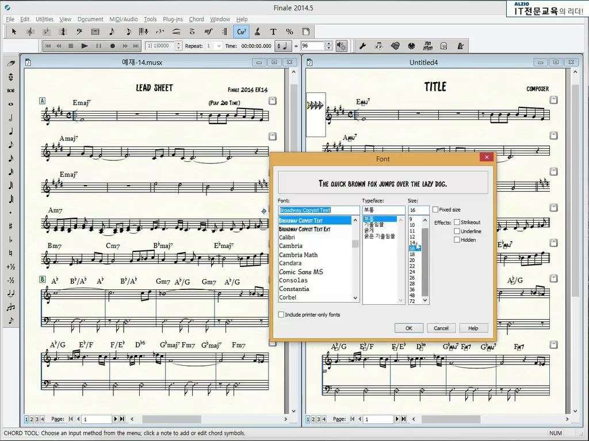The width and height of the screenshot is (589, 441).
Task: Click the Stop button in playback controls
Action: [x=71, y=46]
